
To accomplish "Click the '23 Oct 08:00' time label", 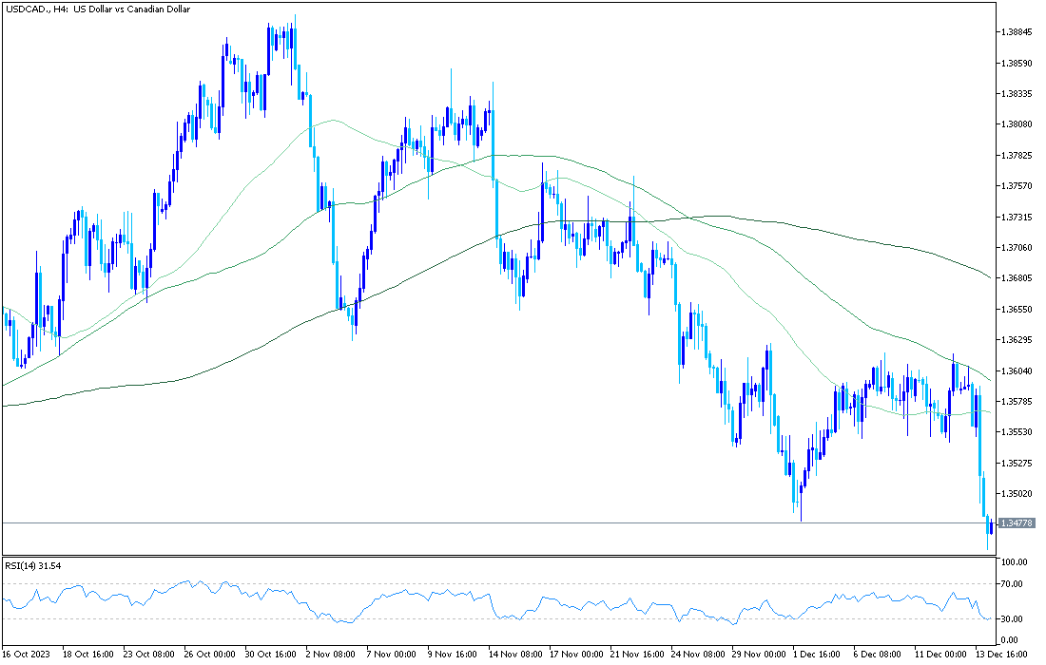I will coord(149,655).
